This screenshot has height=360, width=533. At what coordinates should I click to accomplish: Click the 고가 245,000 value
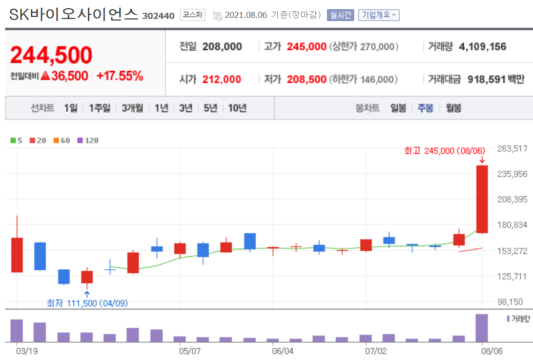pos(306,46)
